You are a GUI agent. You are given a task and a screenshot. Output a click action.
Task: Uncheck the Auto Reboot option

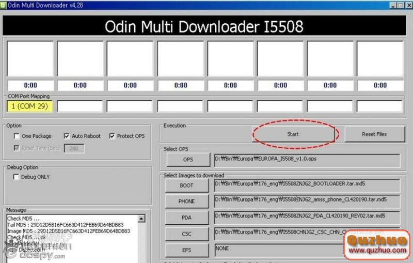[x=67, y=136]
